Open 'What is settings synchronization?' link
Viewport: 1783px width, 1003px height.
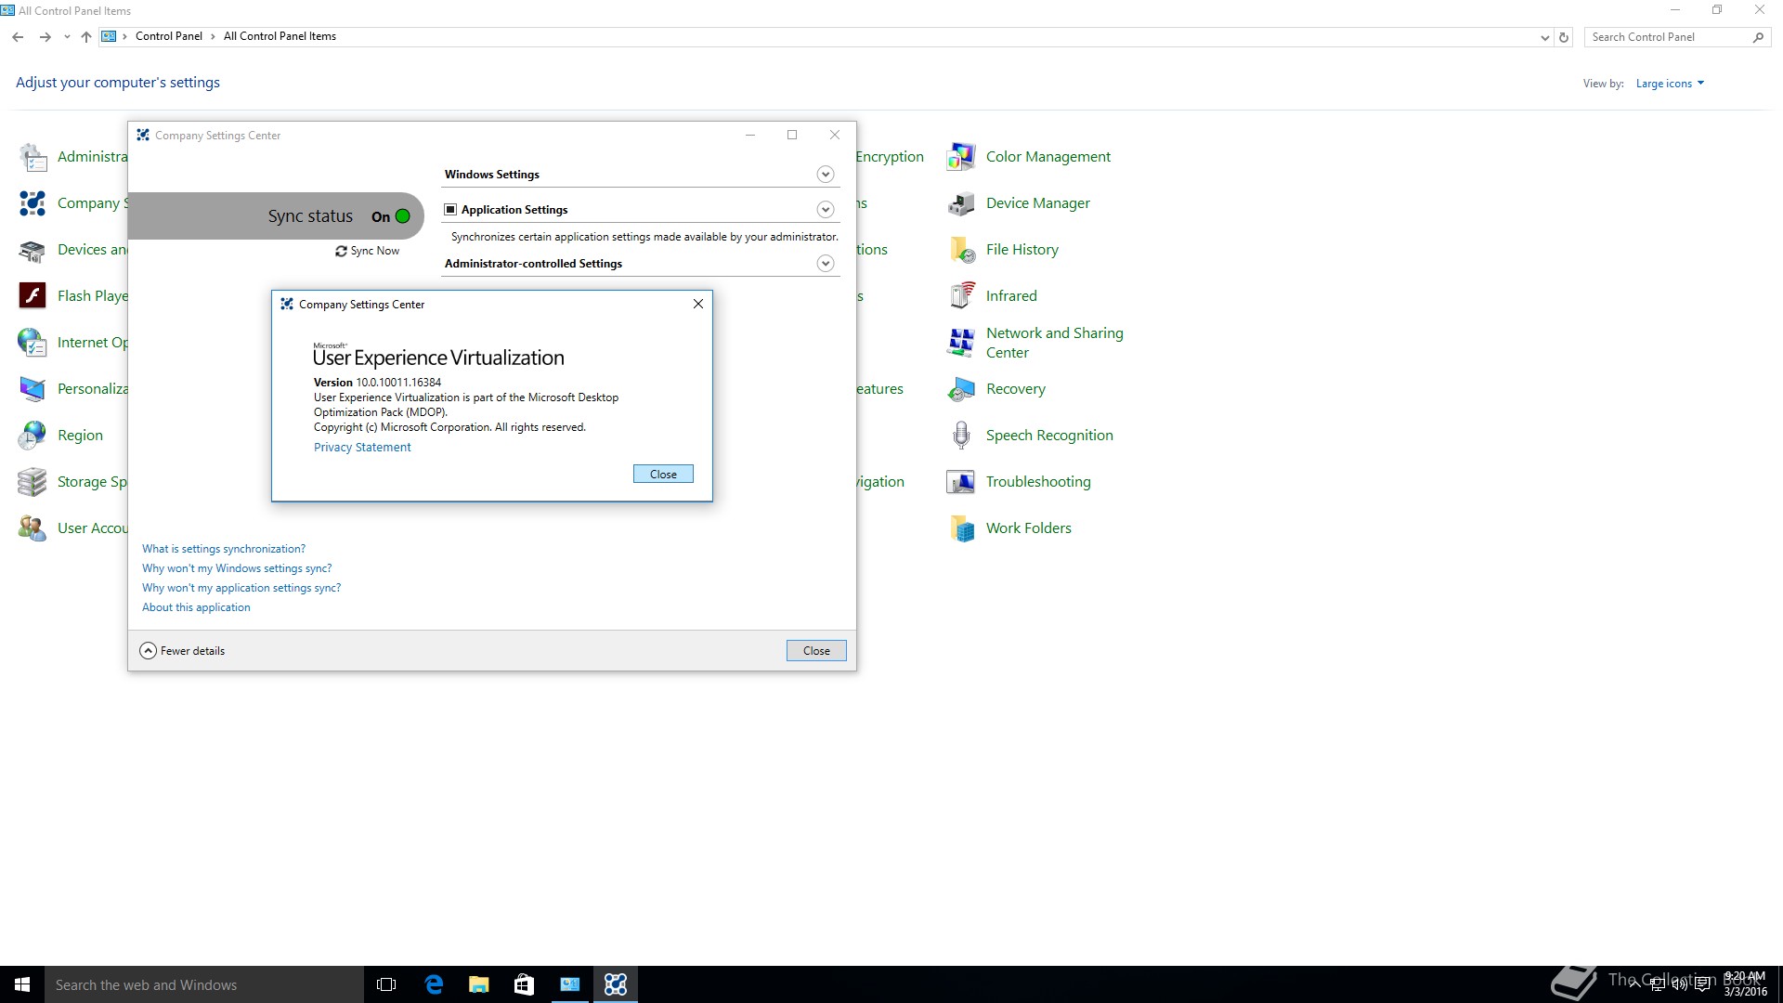click(224, 549)
